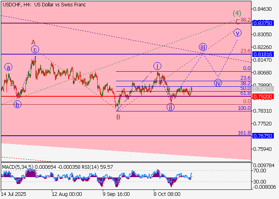This screenshot has height=199, width=279.
Task: Click the 0.81816 price level tag
Action: tap(262, 54)
